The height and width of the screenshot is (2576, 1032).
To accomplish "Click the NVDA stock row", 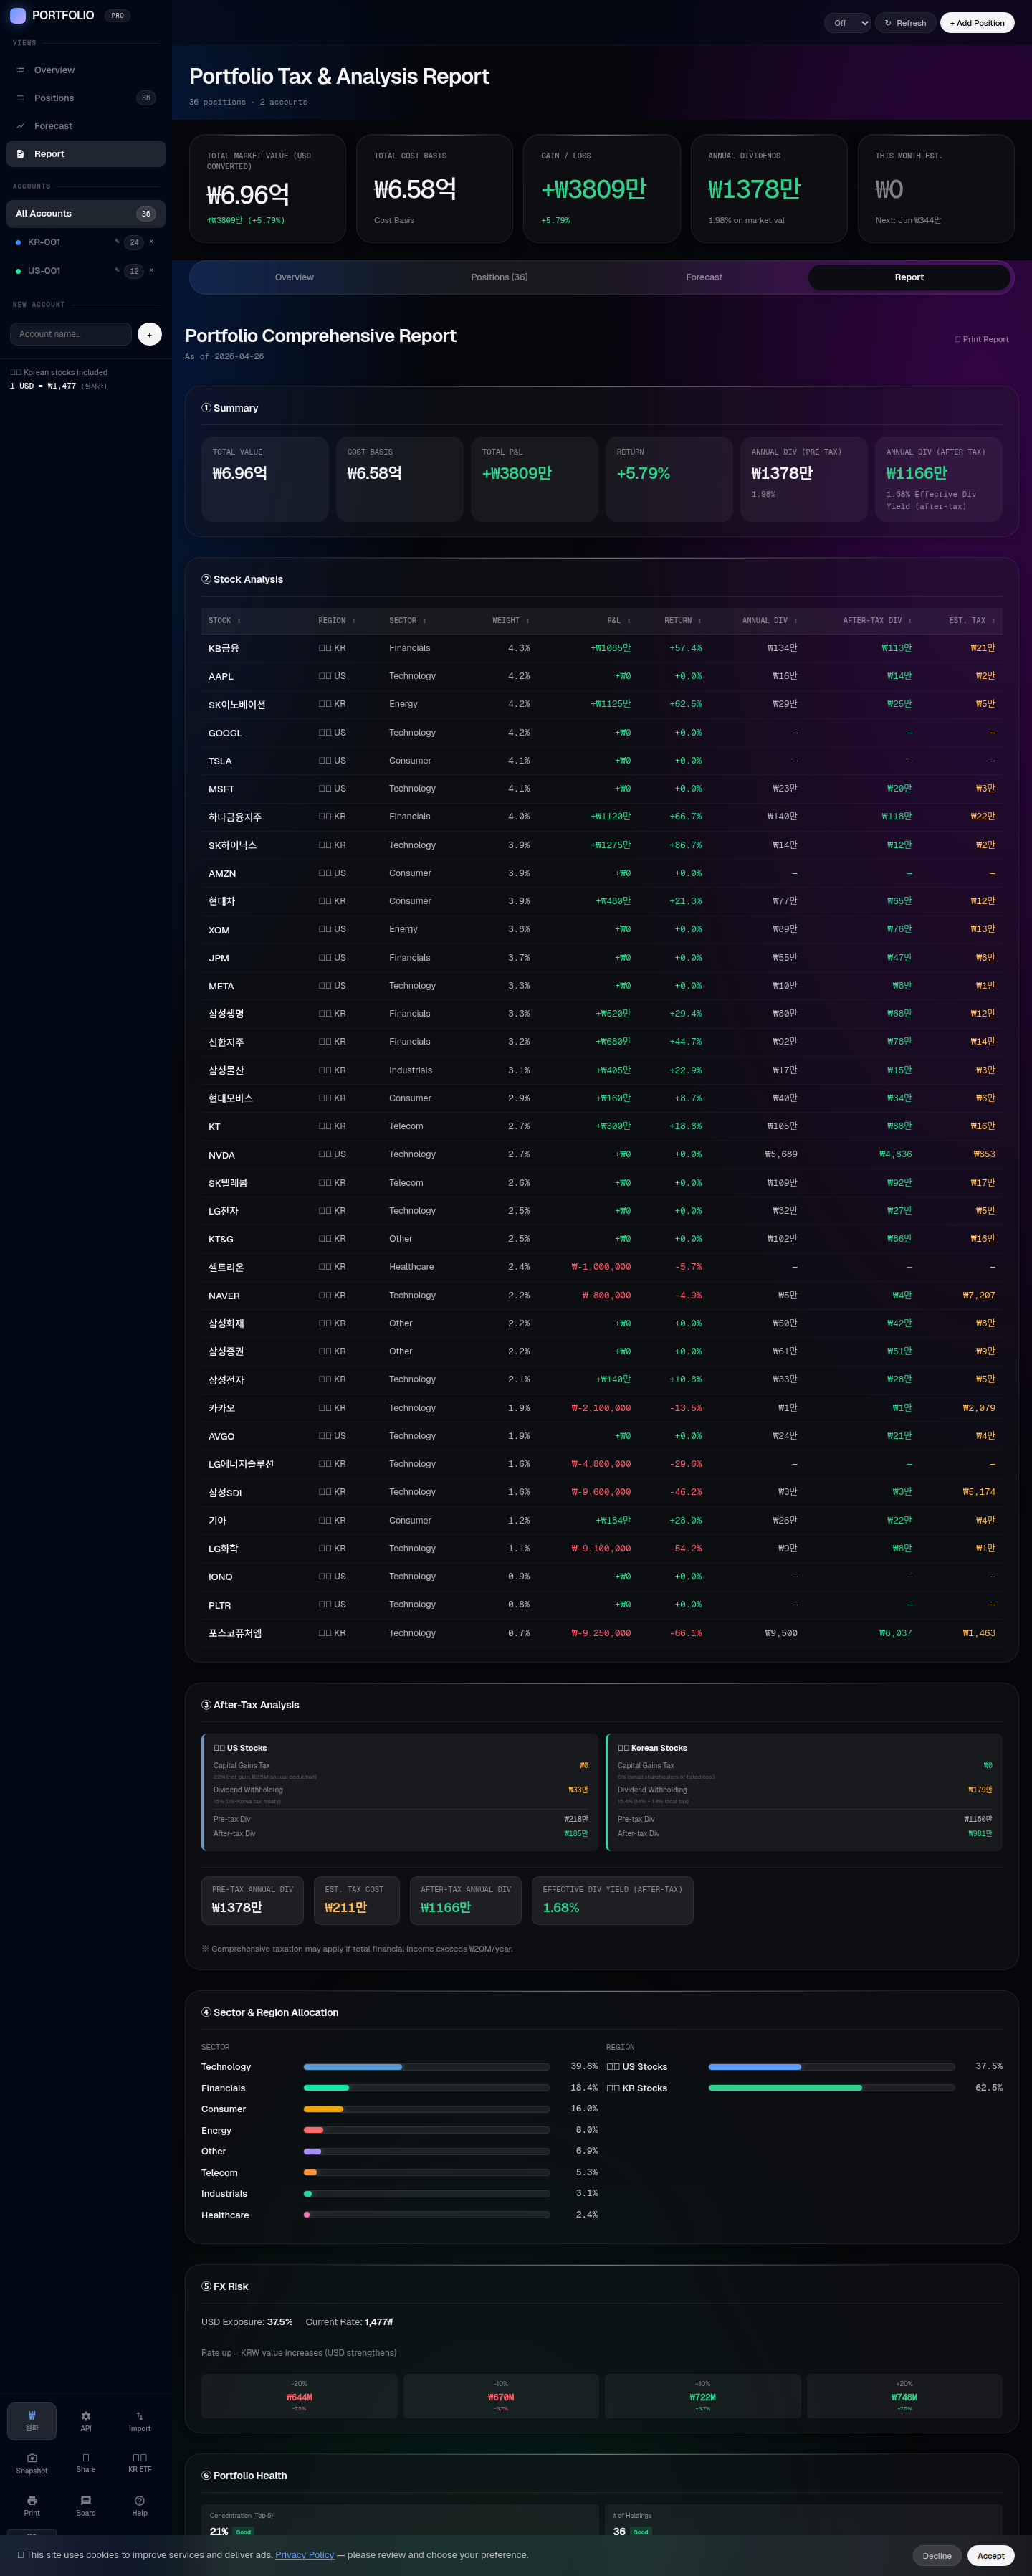I will click(x=602, y=1154).
